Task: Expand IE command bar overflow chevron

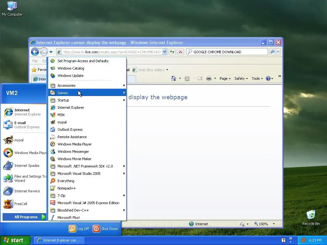Action: (279, 76)
